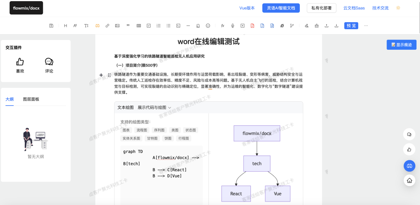Insert a table from the toolbar

(x=139, y=26)
